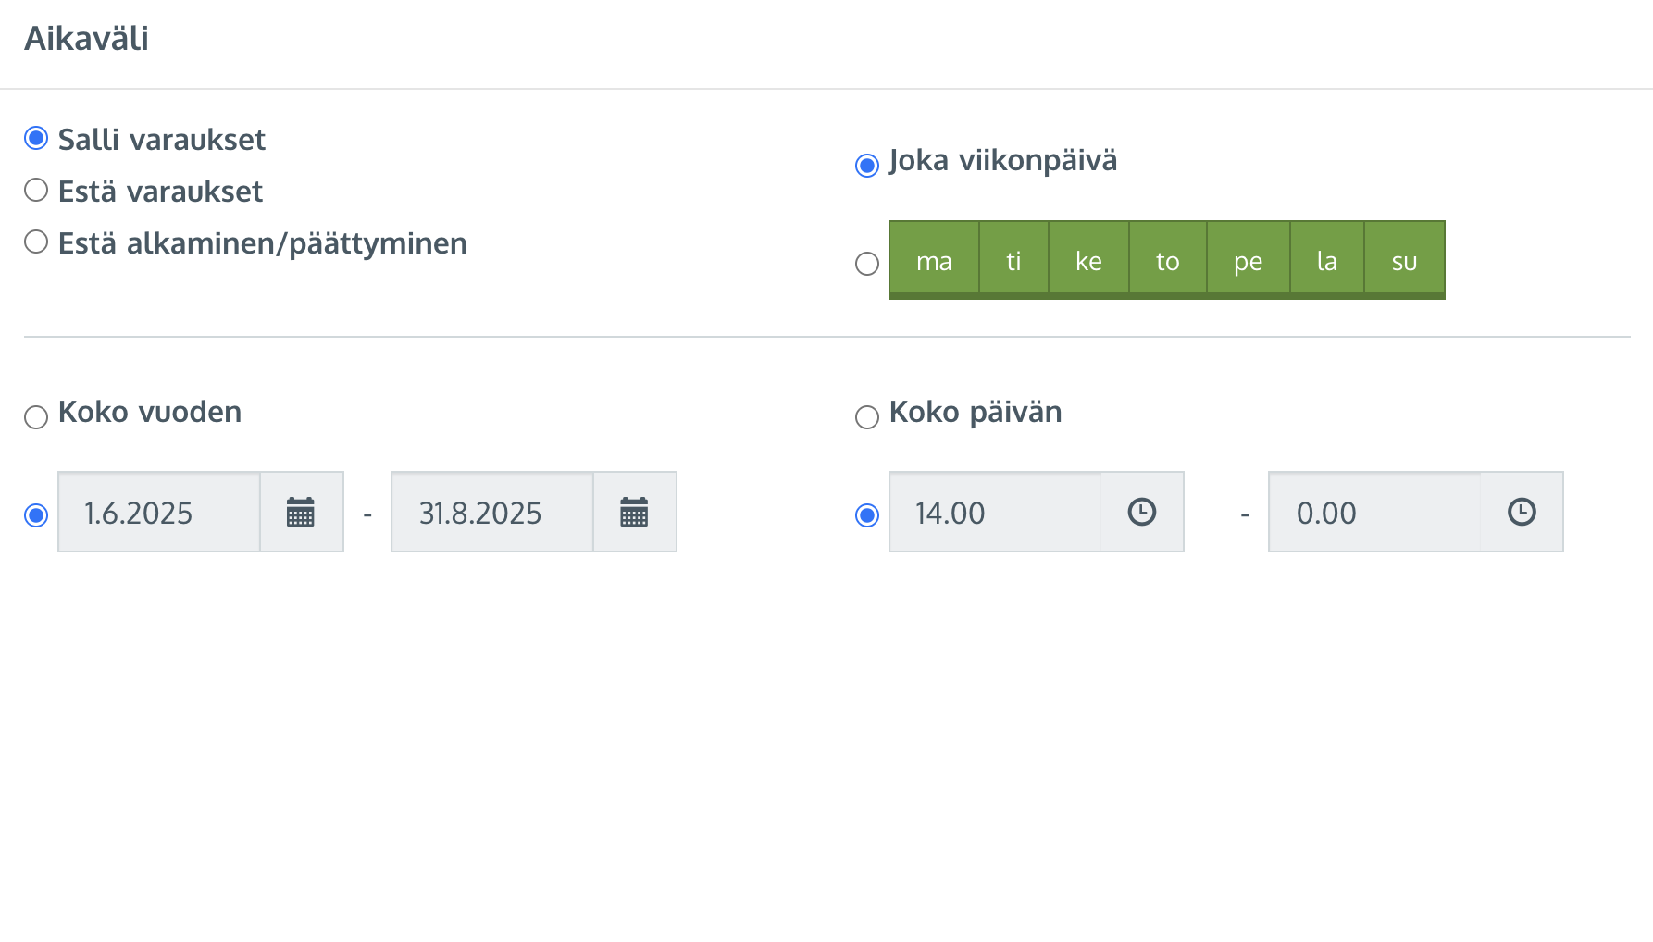Open calendar picker for end date 31.8.2025

(x=635, y=512)
